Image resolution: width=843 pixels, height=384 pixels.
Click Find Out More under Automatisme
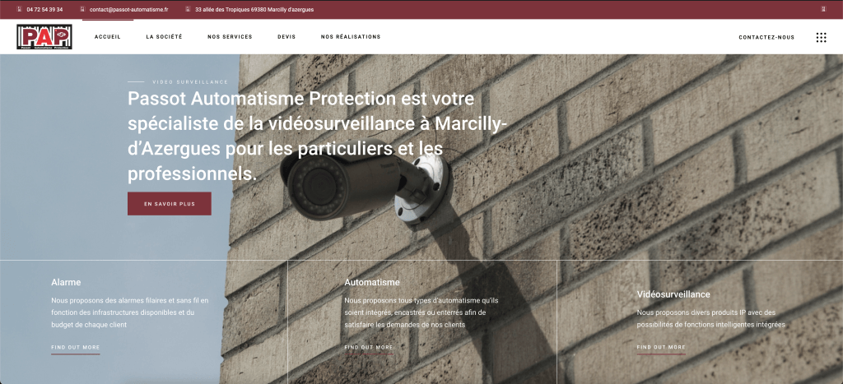point(369,348)
